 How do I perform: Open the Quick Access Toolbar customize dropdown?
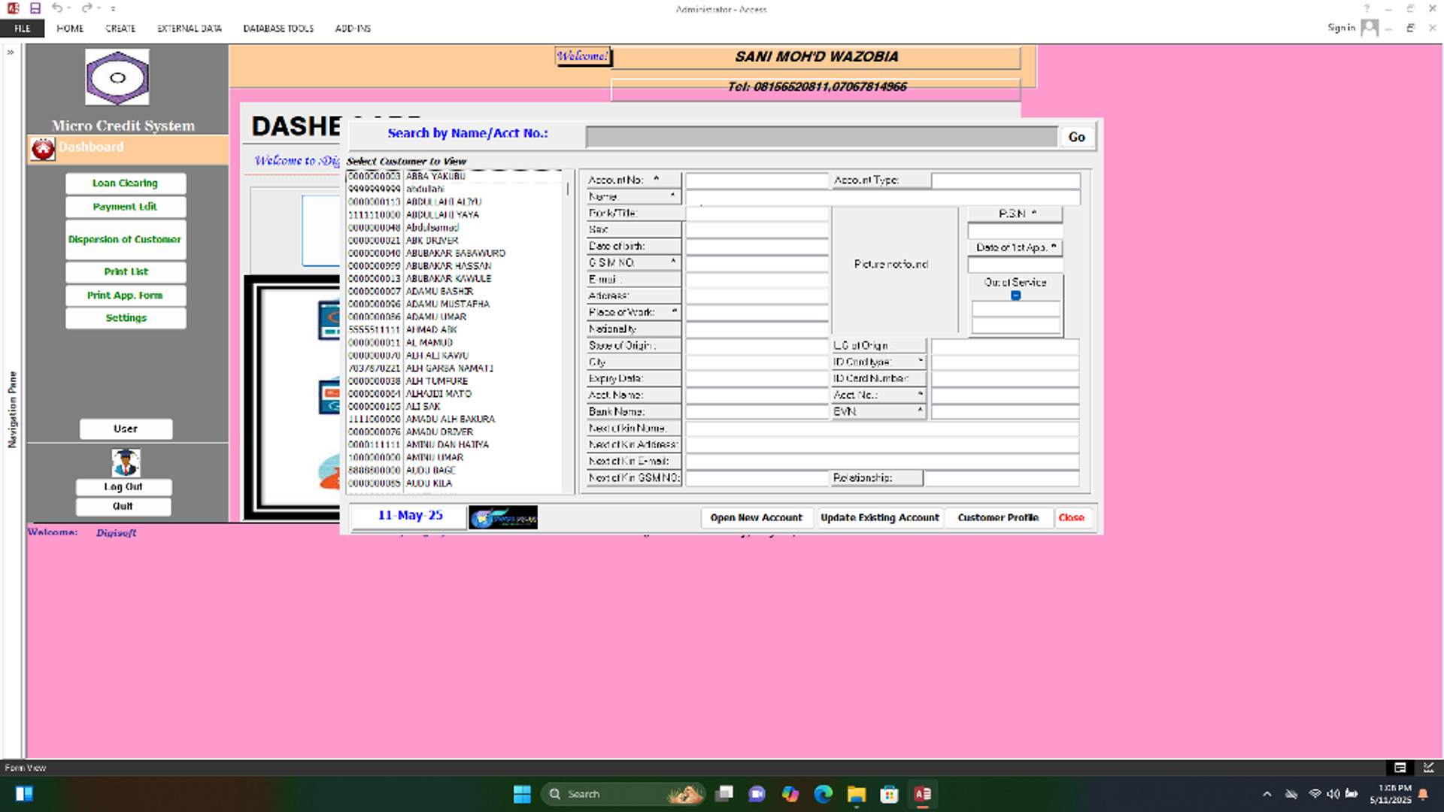(x=113, y=9)
